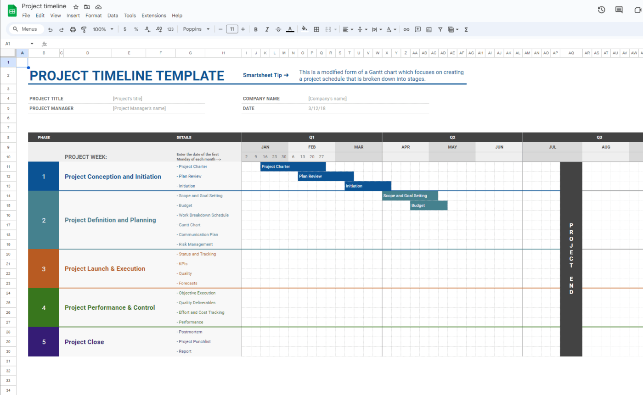Screen dimensions: 643x395
Task: Click the Redo arrow
Action: [x=62, y=29]
